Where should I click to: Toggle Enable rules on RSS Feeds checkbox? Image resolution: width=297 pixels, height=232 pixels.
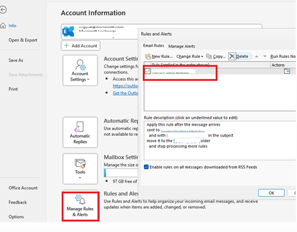pyautogui.click(x=147, y=167)
